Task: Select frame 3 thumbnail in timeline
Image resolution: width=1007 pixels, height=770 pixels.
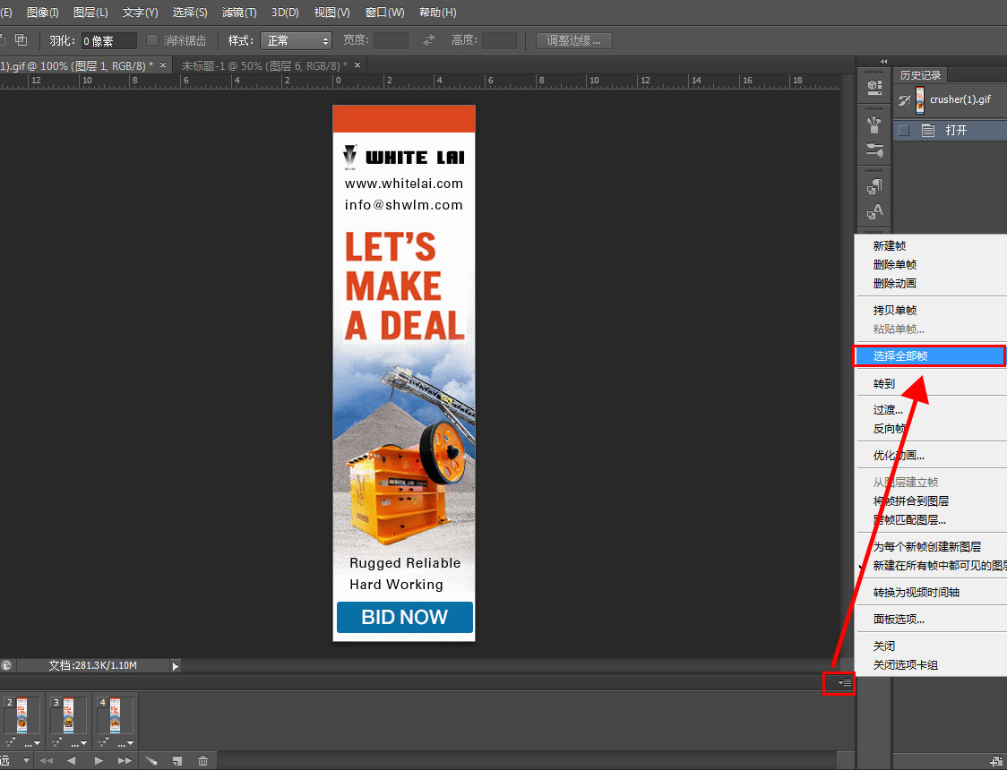Action: [x=69, y=715]
